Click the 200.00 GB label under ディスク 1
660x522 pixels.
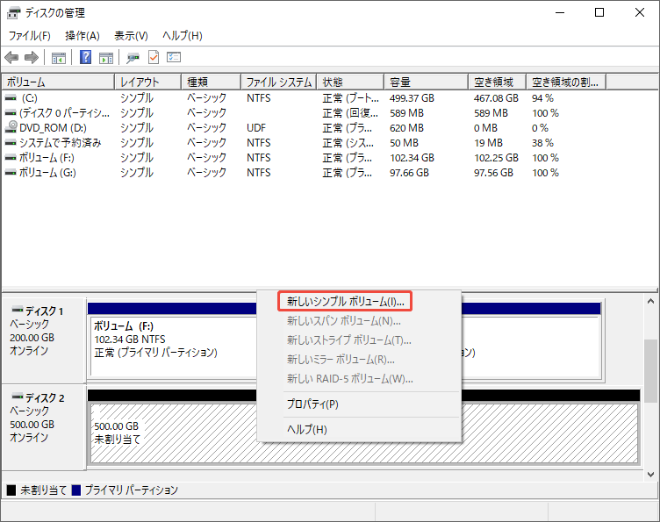(x=32, y=338)
